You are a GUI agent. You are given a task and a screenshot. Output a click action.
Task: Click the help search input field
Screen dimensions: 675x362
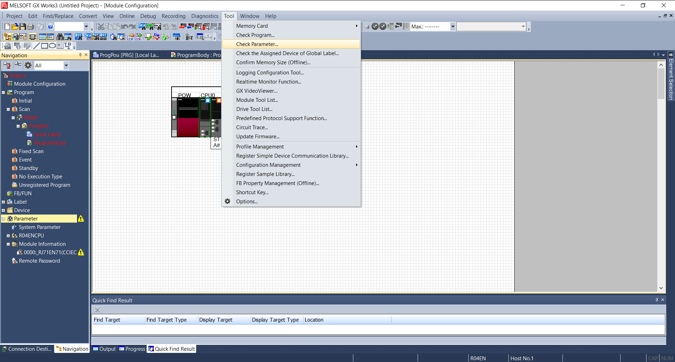pos(69,26)
